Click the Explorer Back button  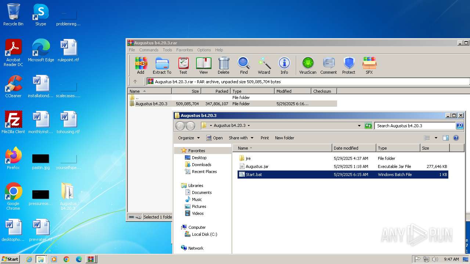tap(180, 126)
